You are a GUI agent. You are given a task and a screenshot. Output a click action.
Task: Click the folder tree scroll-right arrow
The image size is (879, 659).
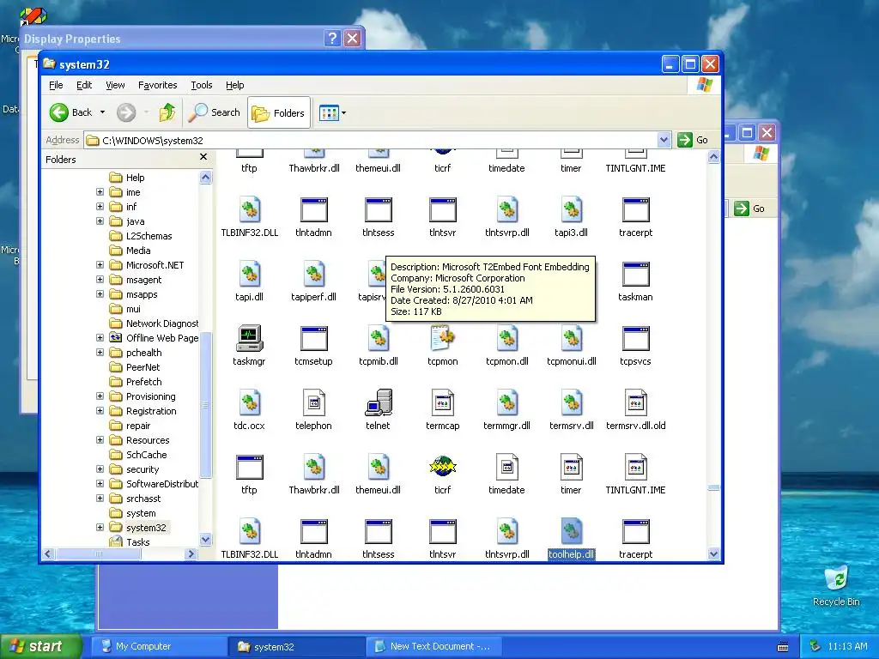tap(191, 553)
